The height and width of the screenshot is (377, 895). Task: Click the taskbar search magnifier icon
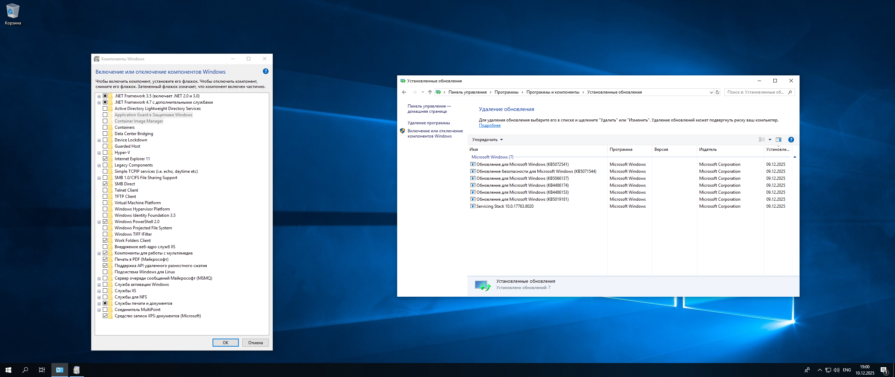coord(25,370)
